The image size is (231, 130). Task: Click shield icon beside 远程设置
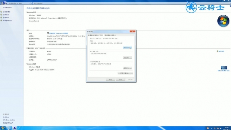point(1,15)
